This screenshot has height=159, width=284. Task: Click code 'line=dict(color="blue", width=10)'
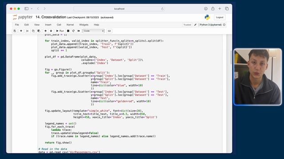117,85
